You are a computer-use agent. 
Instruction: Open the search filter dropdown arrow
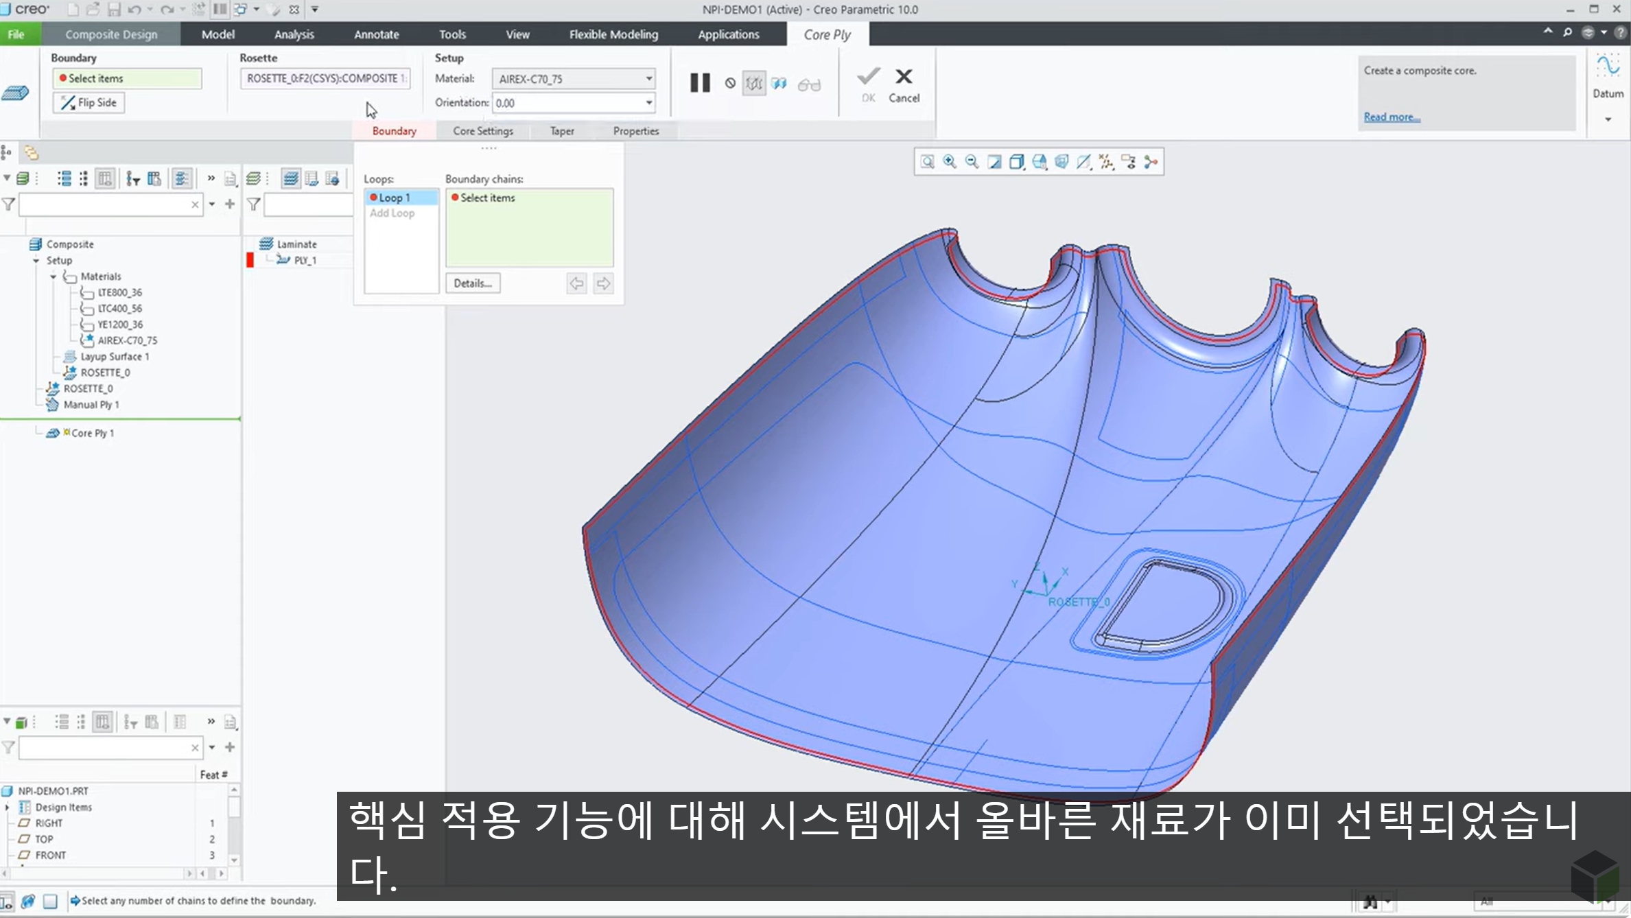212,204
